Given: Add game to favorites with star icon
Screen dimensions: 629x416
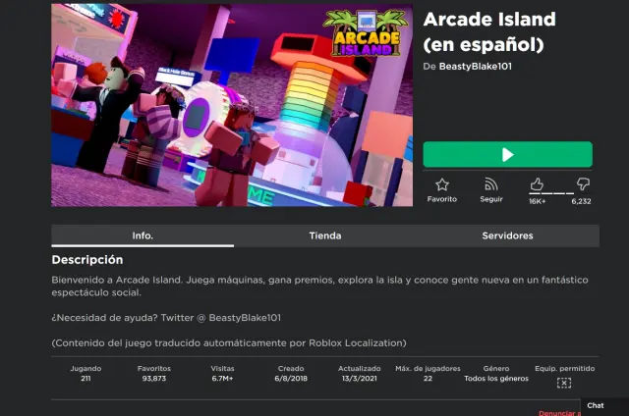Looking at the screenshot, I should click(442, 184).
